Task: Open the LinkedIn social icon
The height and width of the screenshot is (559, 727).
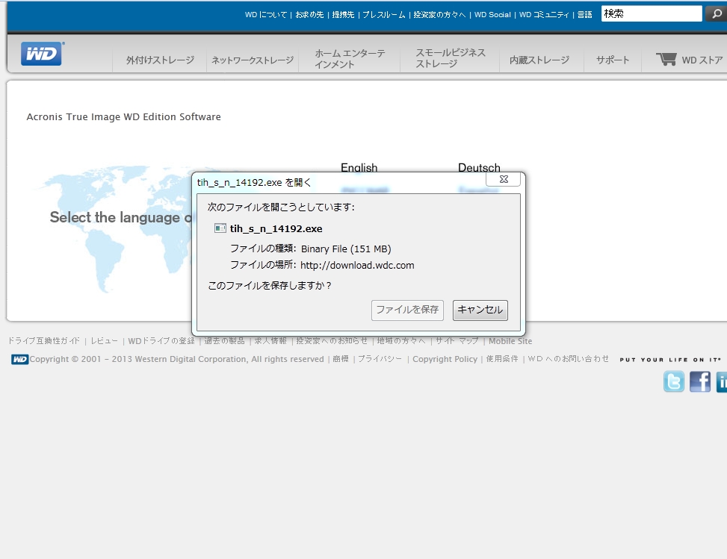Action: 722,381
